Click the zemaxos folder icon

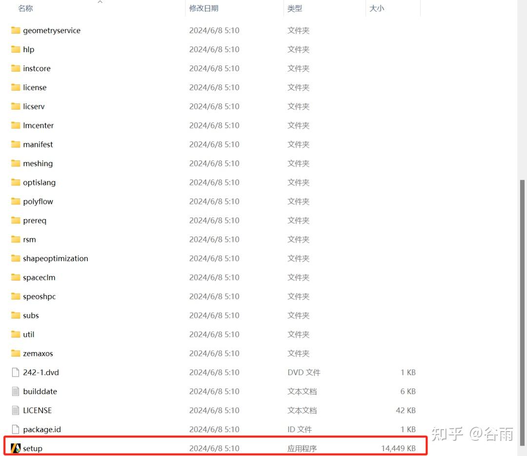coord(16,353)
